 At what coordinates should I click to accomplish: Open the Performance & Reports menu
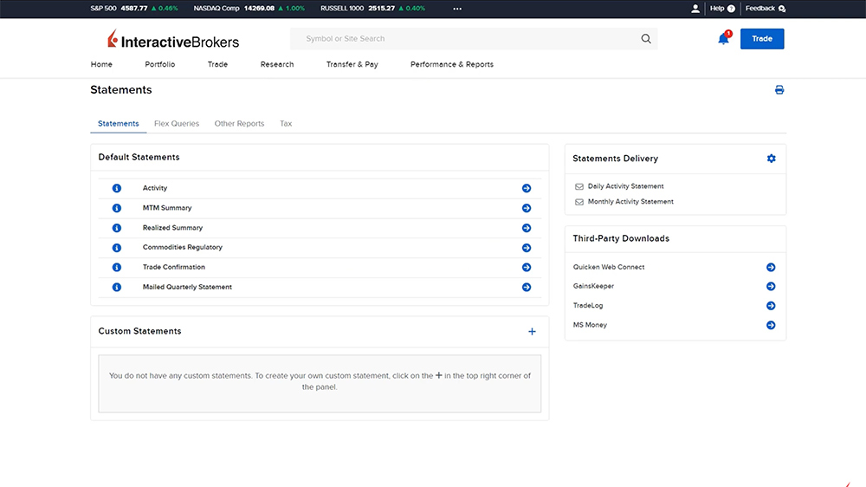[452, 64]
